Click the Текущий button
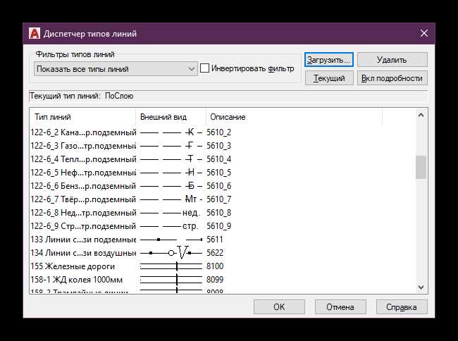This screenshot has width=458, height=341. coord(328,78)
